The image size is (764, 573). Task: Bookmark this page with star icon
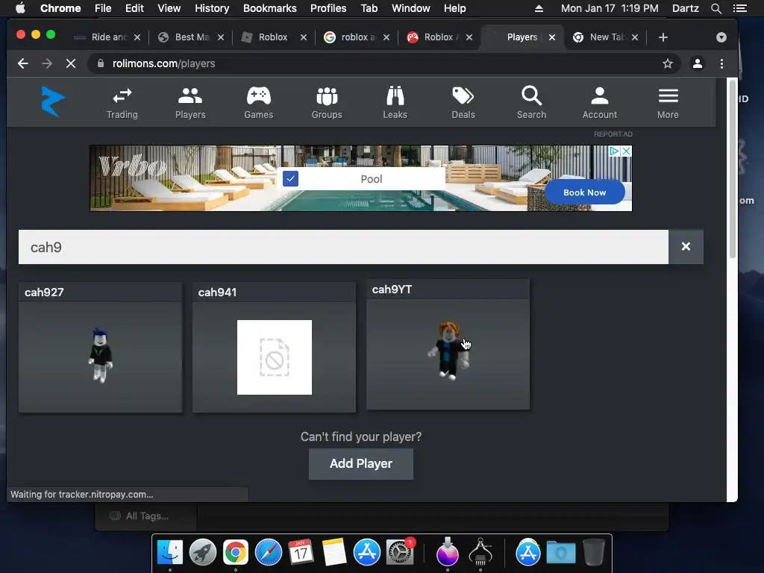pos(668,64)
